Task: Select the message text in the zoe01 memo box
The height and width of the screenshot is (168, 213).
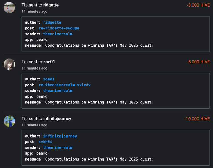Action: point(100,102)
